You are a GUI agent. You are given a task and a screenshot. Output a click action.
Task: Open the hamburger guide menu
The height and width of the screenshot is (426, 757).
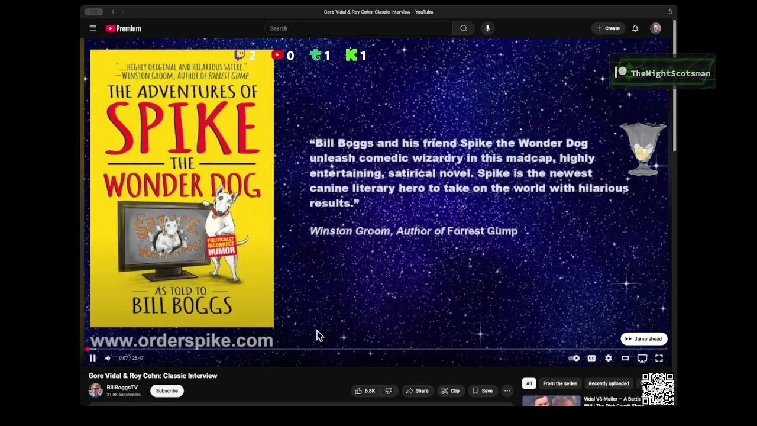pos(93,28)
